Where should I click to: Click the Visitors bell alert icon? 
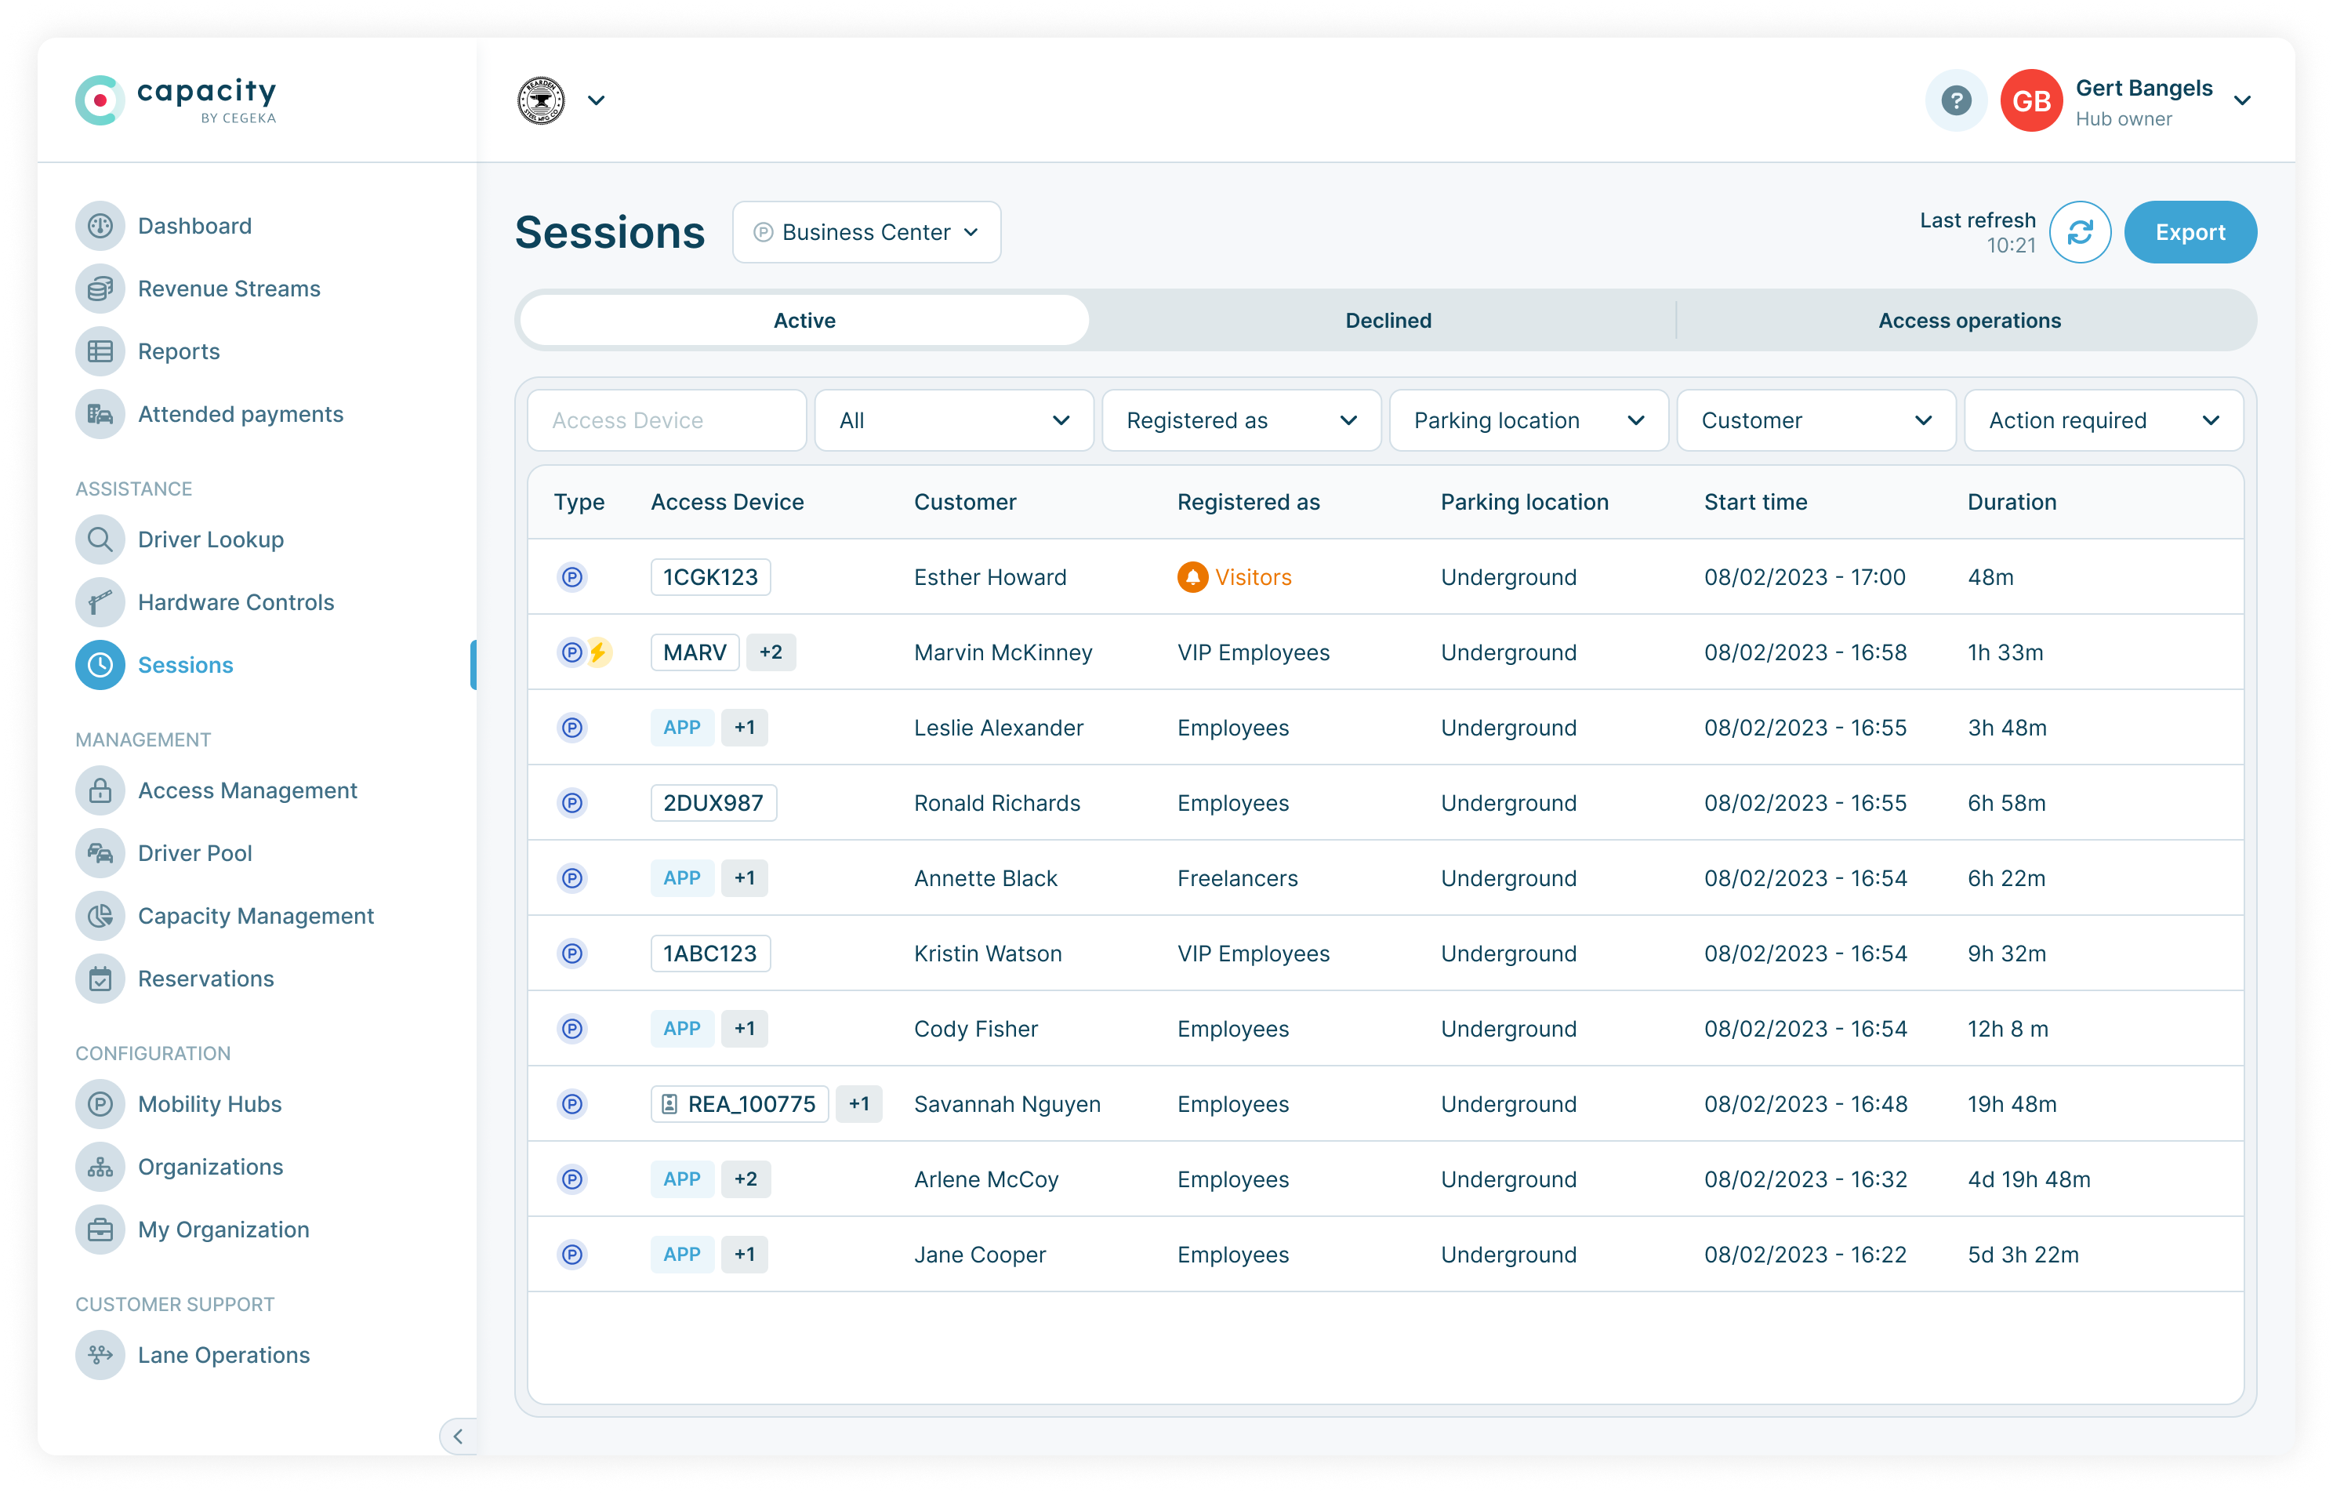(1192, 578)
